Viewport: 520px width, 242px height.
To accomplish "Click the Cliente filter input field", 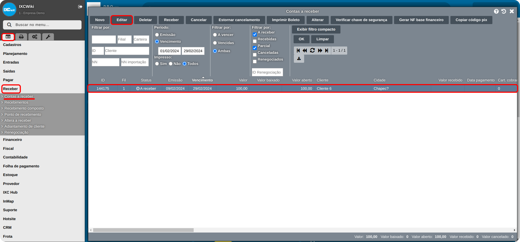I will (127, 51).
